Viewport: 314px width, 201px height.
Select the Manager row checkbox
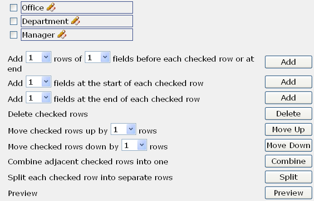click(14, 35)
